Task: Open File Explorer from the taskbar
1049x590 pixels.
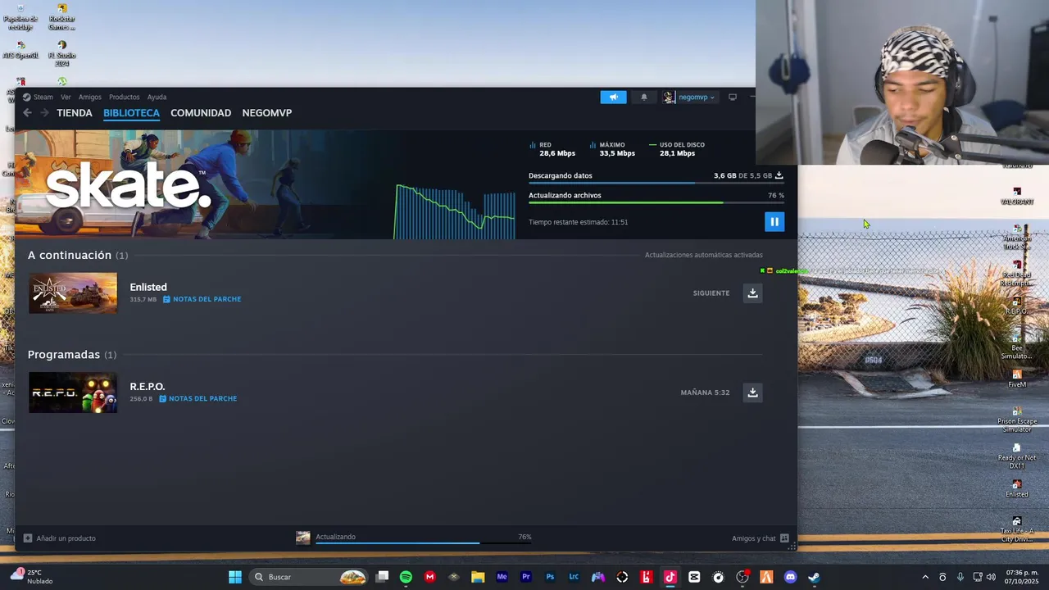Action: pyautogui.click(x=478, y=577)
